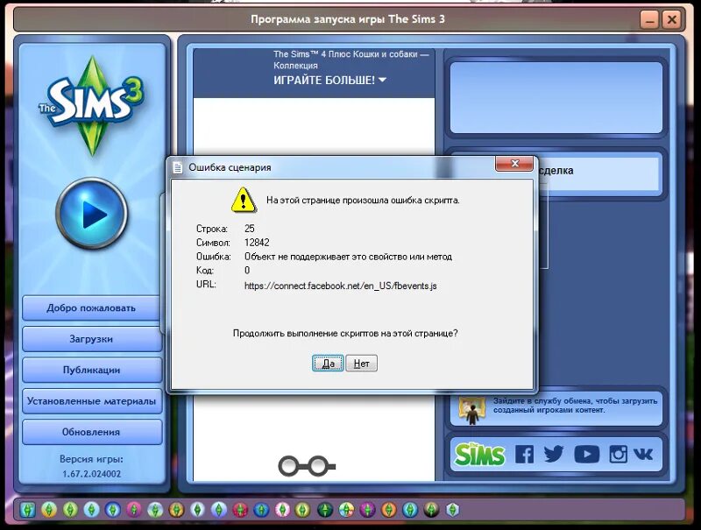This screenshot has height=530, width=701.
Task: Click the hexagonal pack icon at bar end
Action: point(452,510)
